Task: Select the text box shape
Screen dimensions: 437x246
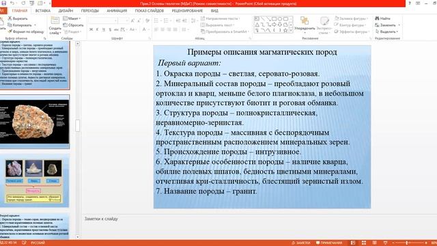Action: 257,18
